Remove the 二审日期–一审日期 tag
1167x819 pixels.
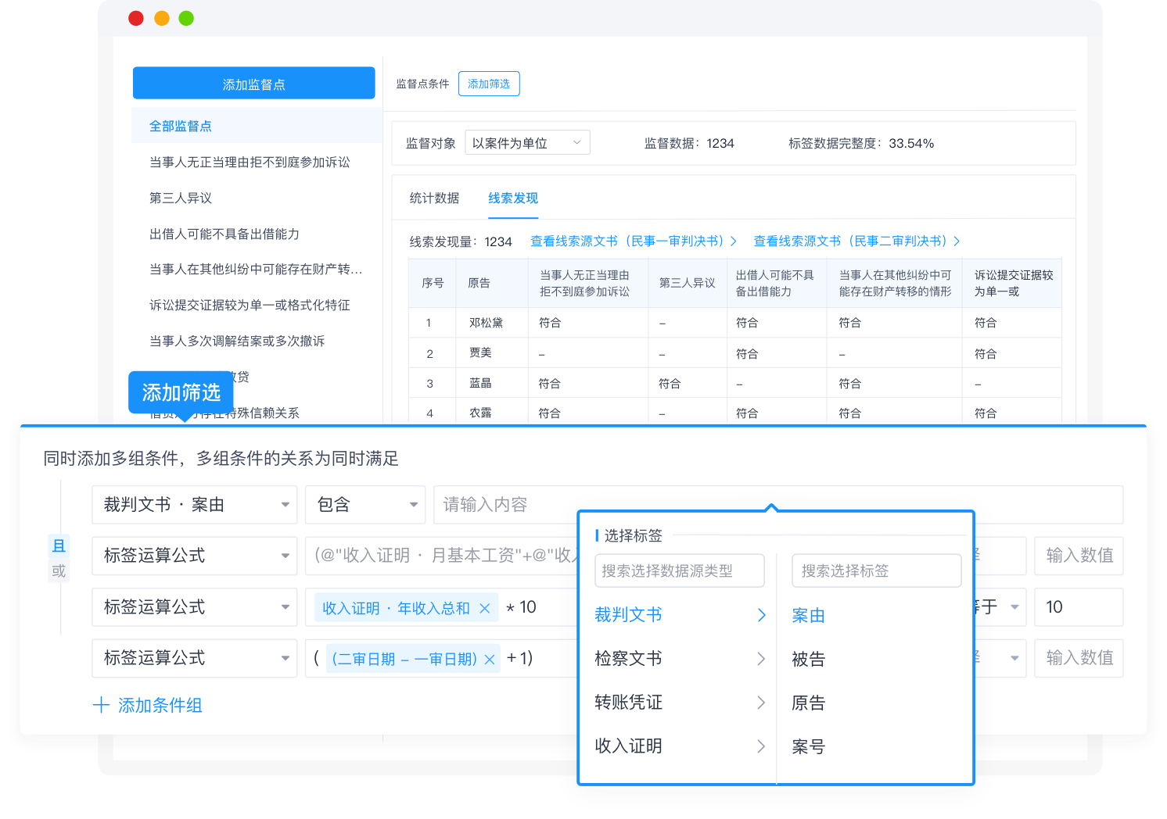[490, 660]
